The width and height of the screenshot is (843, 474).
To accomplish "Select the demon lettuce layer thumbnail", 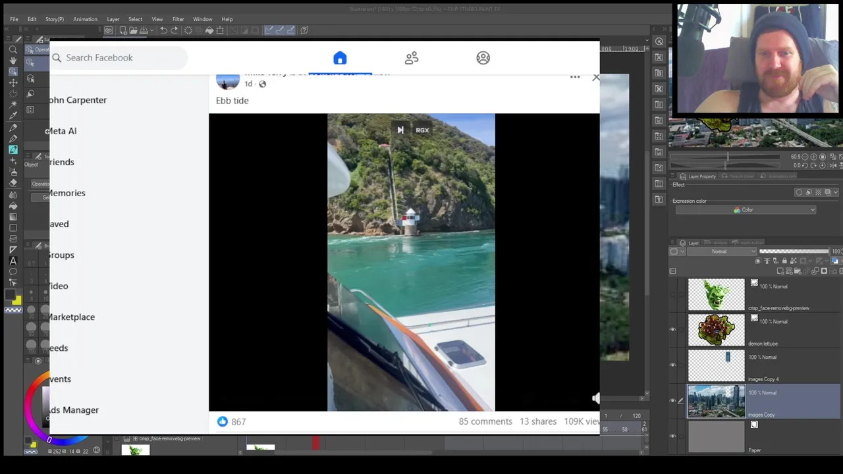I will pos(716,330).
